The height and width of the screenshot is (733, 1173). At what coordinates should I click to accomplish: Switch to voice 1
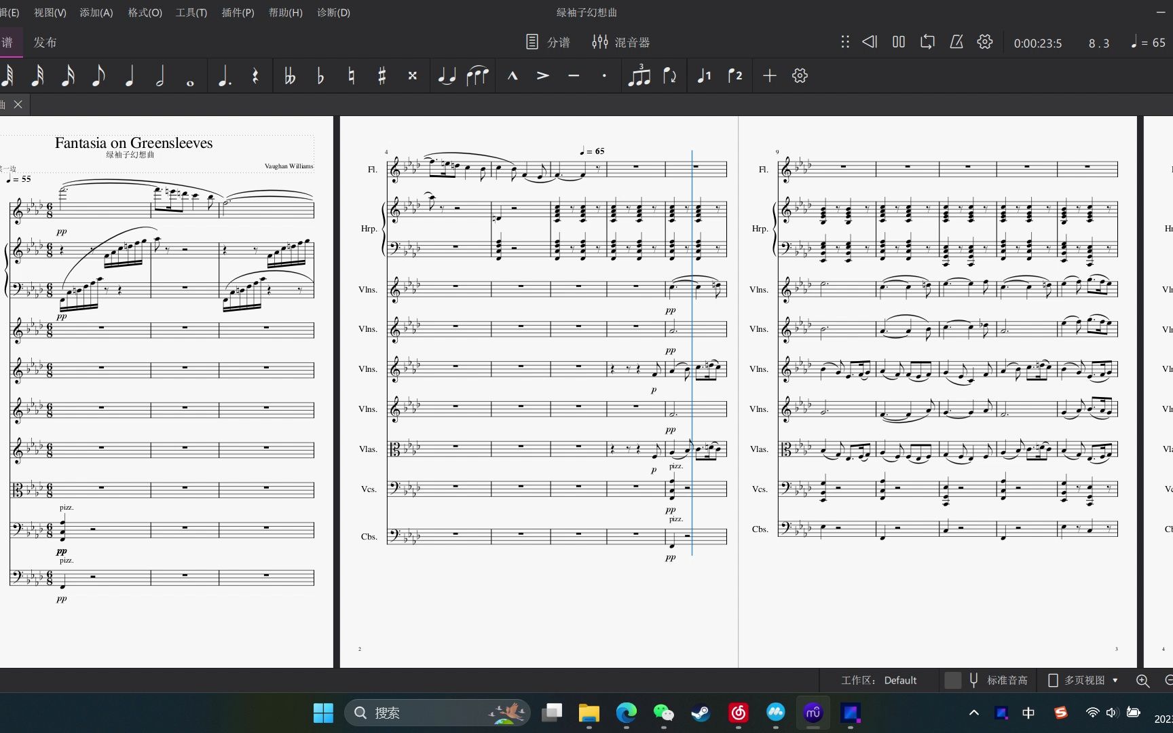[x=705, y=76]
